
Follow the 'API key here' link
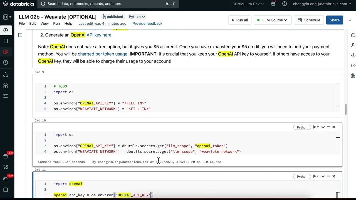pyautogui.click(x=99, y=35)
